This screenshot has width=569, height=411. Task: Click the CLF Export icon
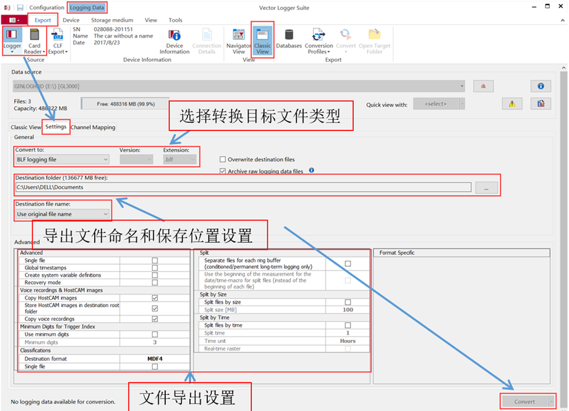pyautogui.click(x=57, y=36)
